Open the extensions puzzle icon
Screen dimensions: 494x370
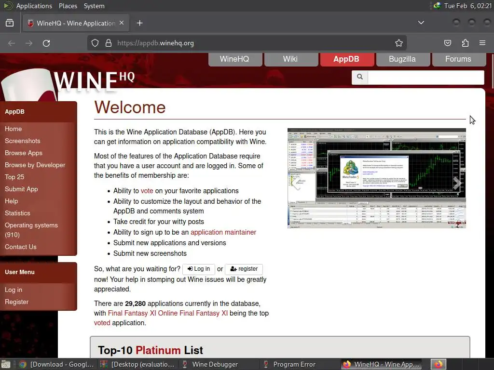point(465,43)
